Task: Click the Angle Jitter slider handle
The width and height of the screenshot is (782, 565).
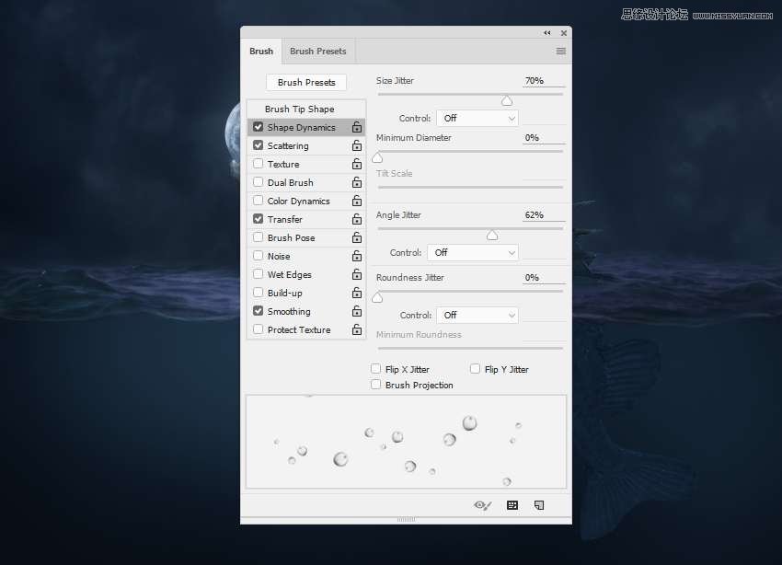Action: (x=492, y=236)
